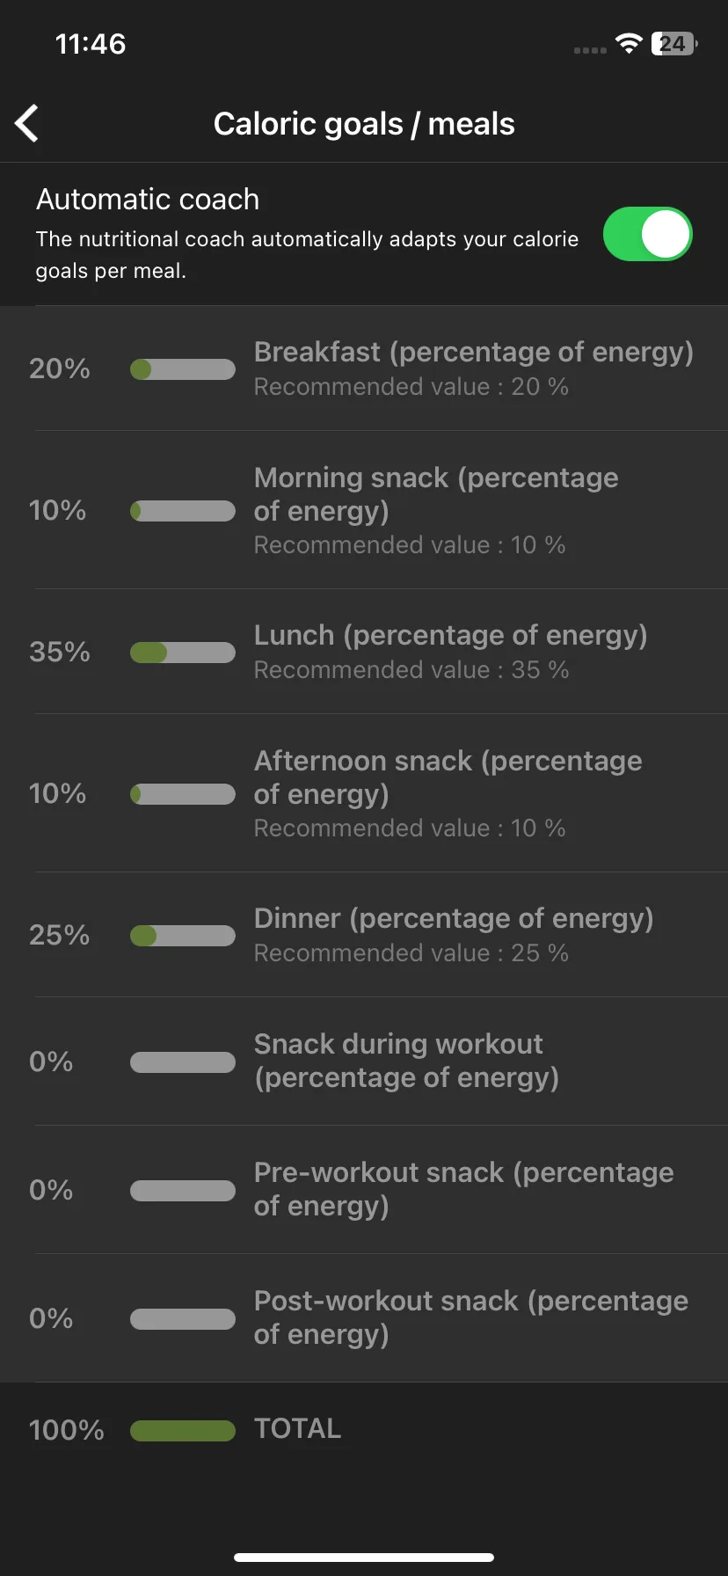The image size is (728, 1576).
Task: Tap the TOTAL progress bar
Action: pyautogui.click(x=183, y=1431)
